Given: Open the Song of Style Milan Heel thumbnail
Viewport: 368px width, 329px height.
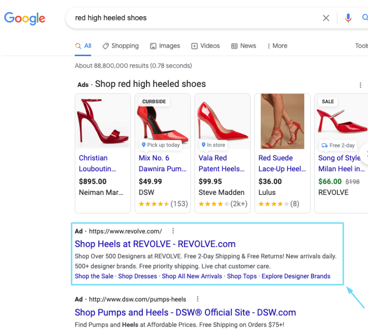Looking at the screenshot, I should [341, 121].
